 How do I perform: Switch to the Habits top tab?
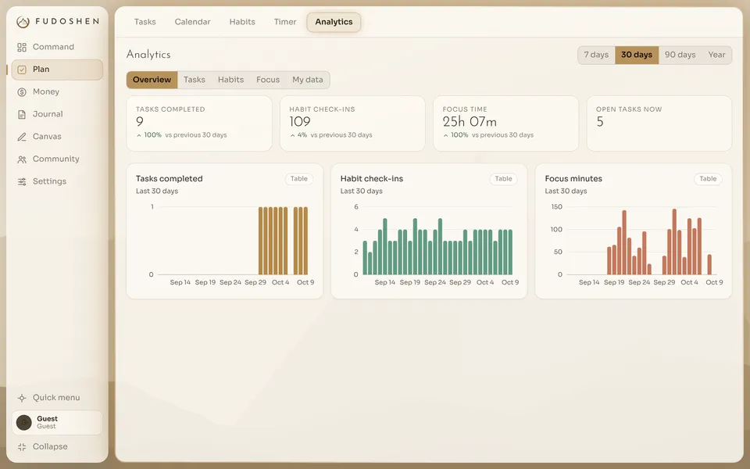[x=242, y=22]
